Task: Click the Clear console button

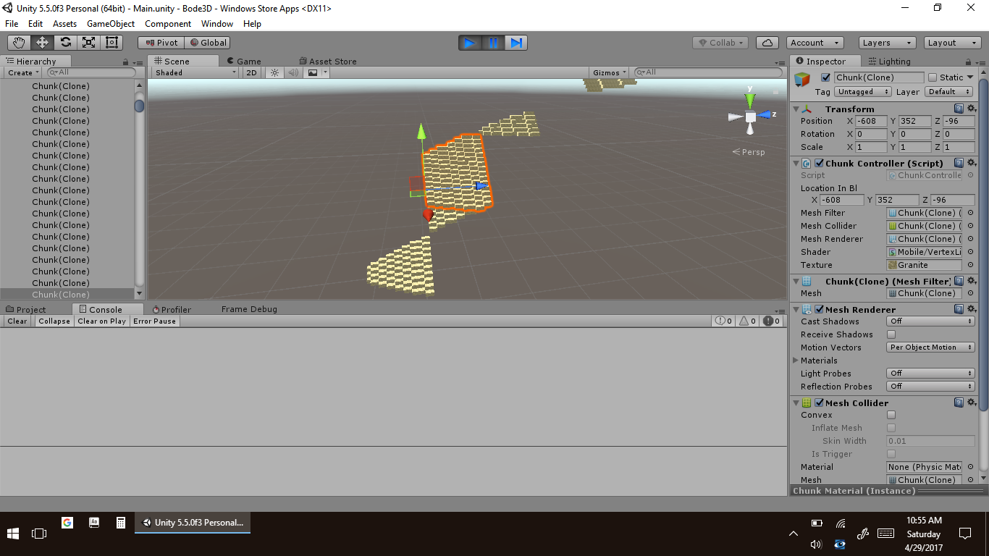Action: (17, 321)
